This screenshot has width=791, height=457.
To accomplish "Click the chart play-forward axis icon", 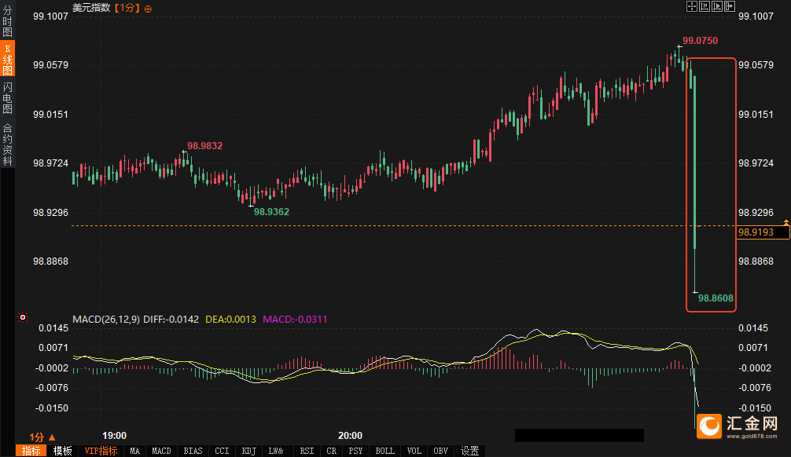I will 717,6.
